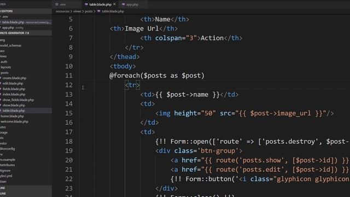This screenshot has height=197, width=350.
Task: Click the posts breadcrumb segment
Action: (89, 11)
